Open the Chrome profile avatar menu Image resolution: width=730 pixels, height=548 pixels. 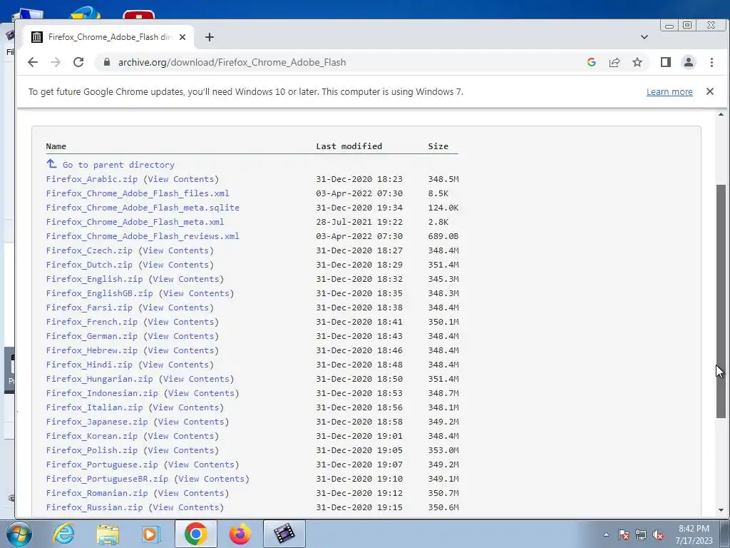pyautogui.click(x=689, y=62)
